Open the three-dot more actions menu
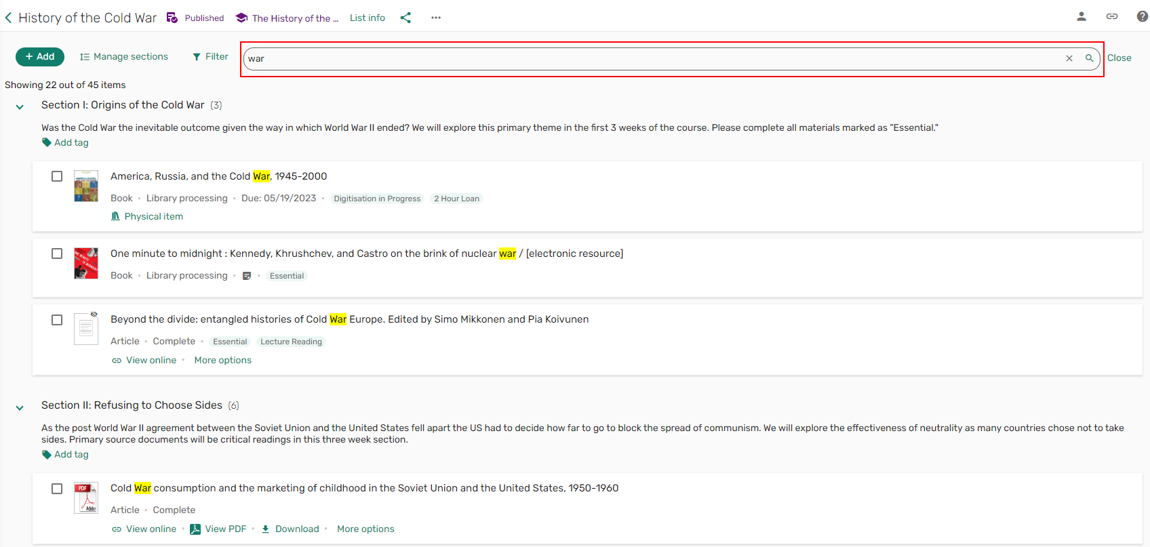1150x547 pixels. (x=436, y=18)
